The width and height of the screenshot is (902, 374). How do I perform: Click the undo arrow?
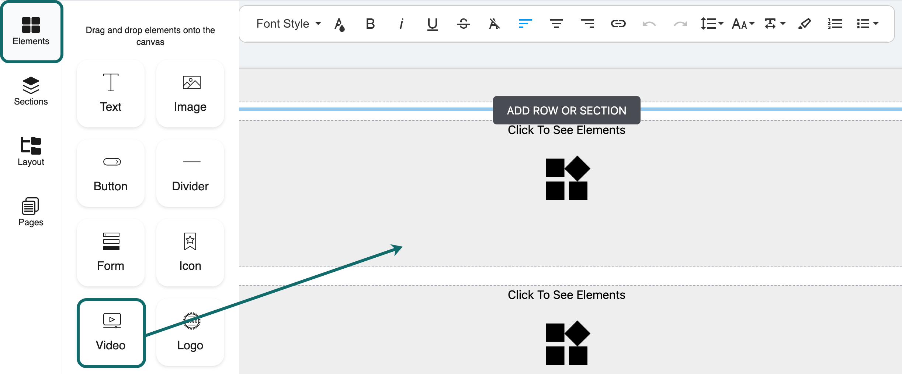coord(649,24)
